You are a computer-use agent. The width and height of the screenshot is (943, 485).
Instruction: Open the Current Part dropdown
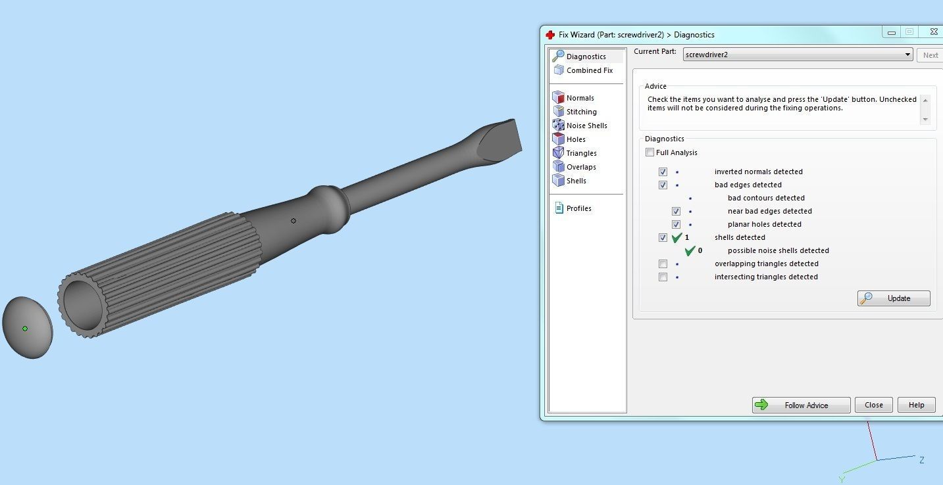click(x=798, y=55)
